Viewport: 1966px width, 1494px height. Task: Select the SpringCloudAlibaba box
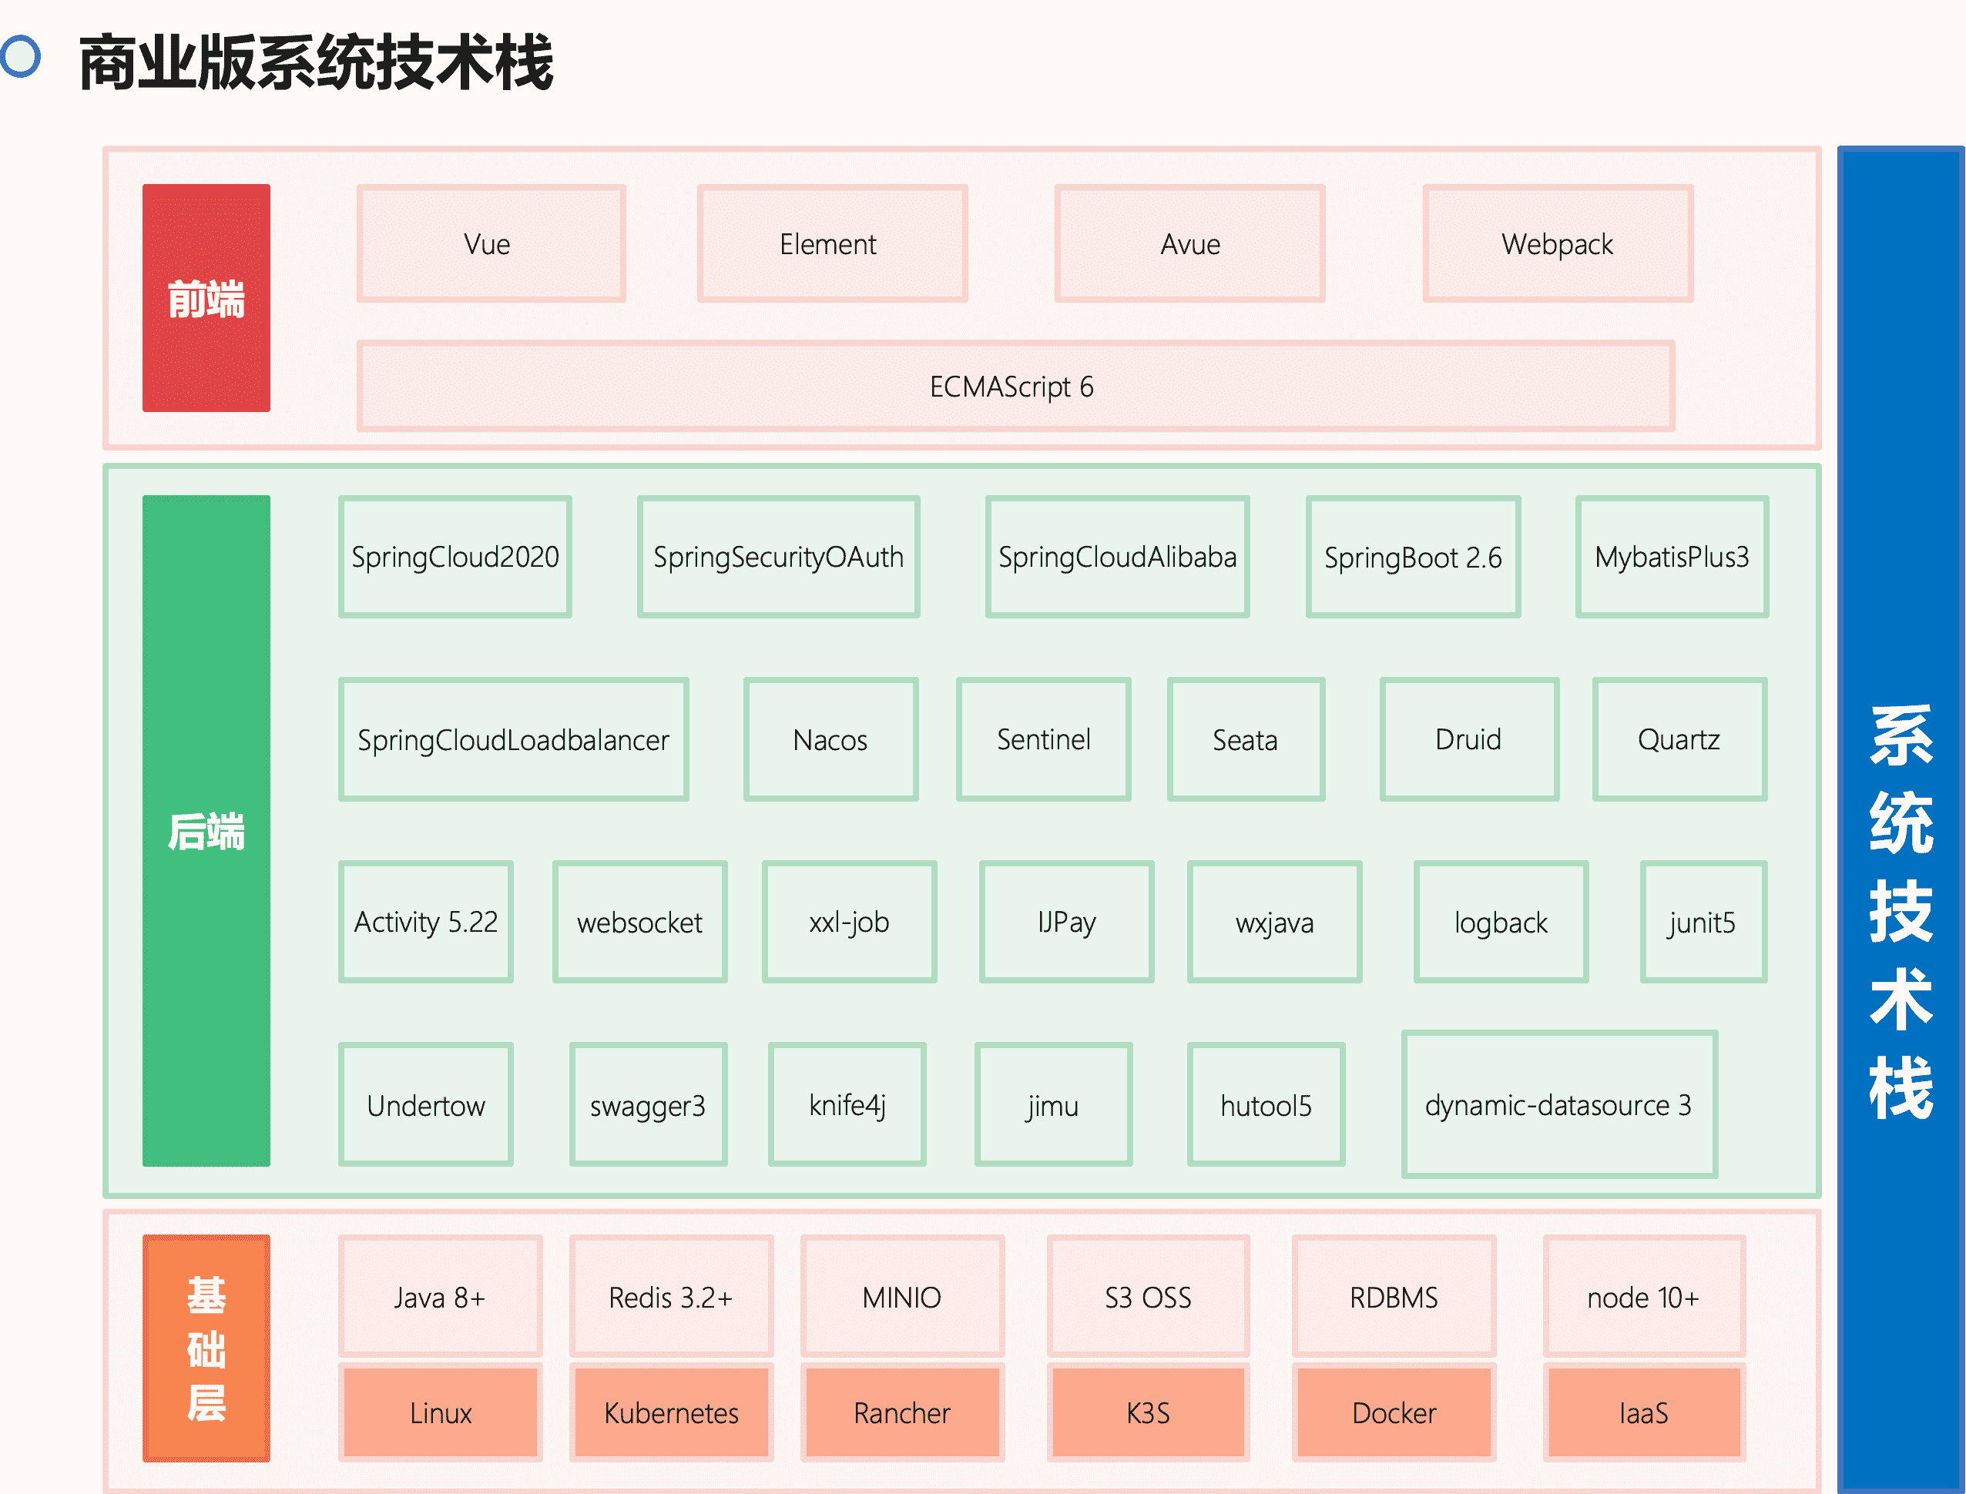click(1117, 557)
